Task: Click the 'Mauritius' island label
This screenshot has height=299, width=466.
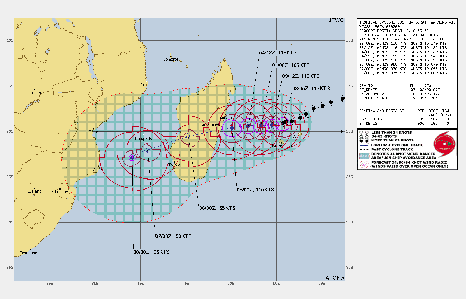Action: click(299, 137)
